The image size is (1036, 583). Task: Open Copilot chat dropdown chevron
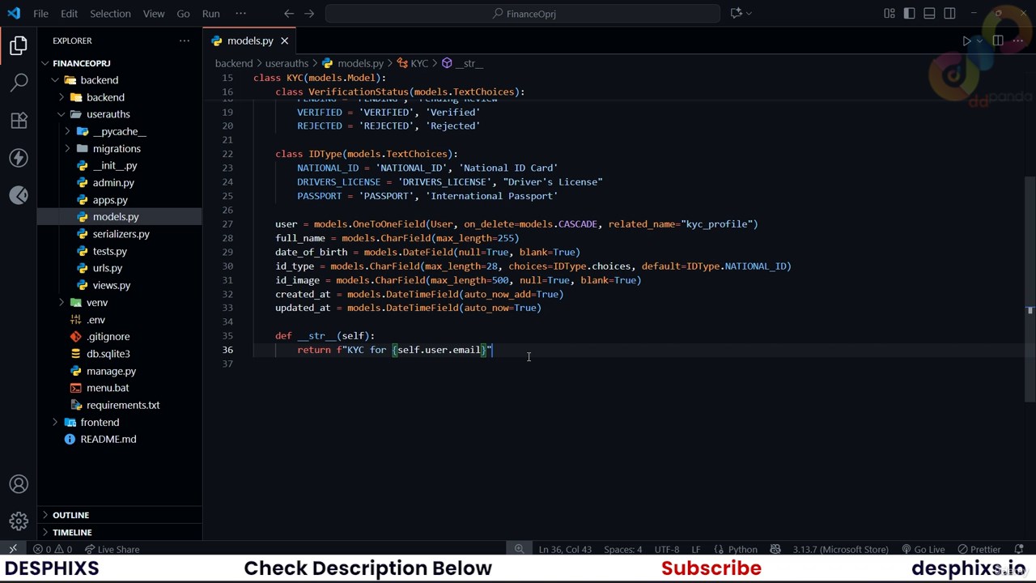(749, 13)
